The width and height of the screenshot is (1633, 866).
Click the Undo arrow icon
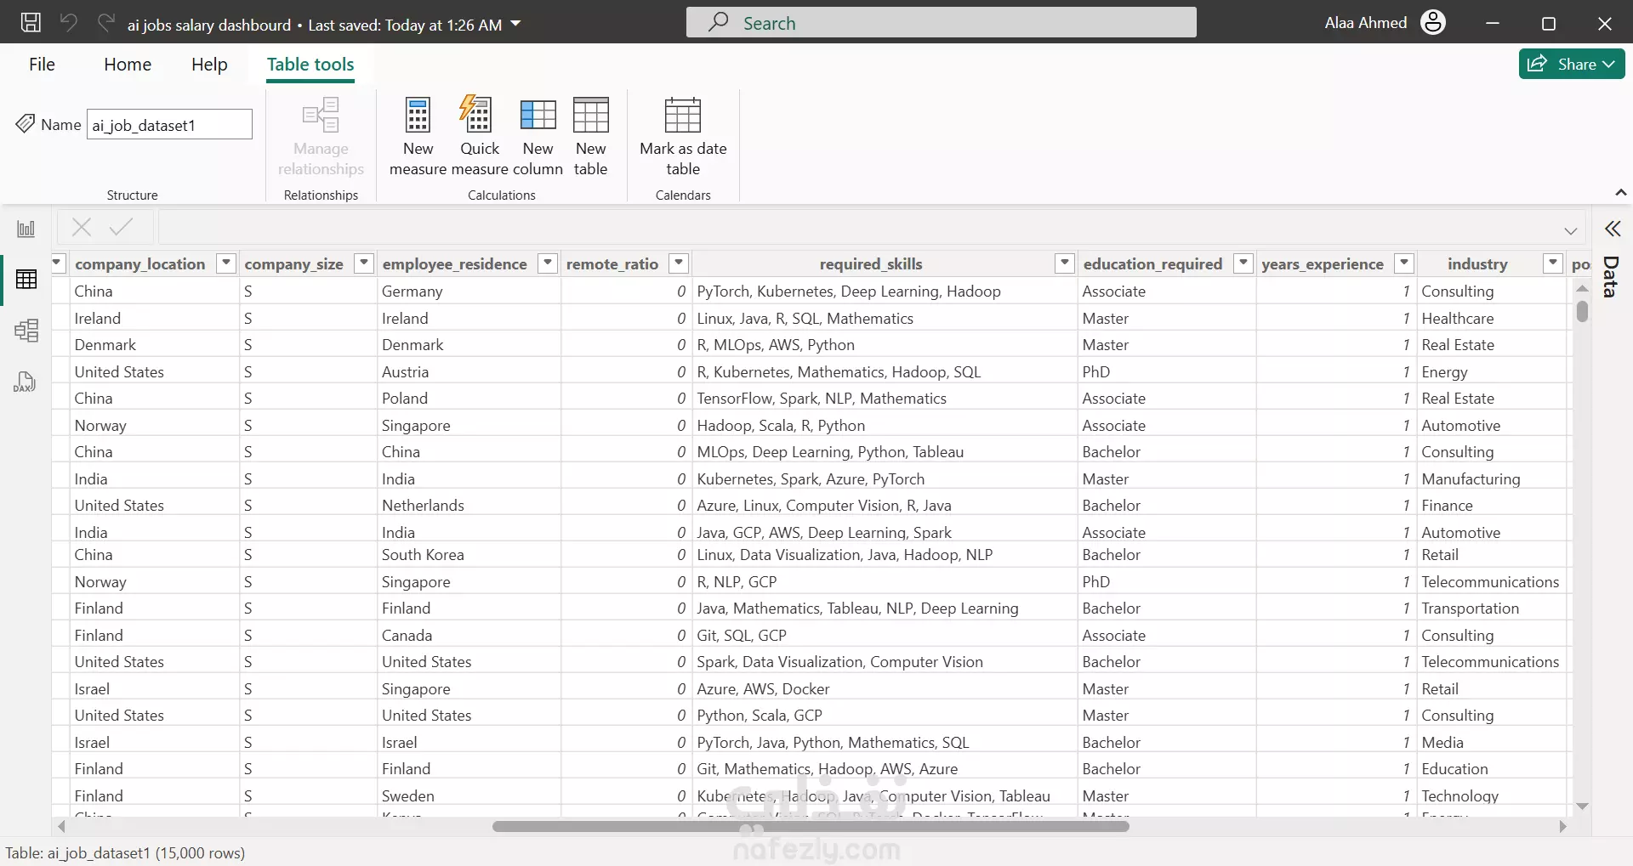click(x=69, y=23)
